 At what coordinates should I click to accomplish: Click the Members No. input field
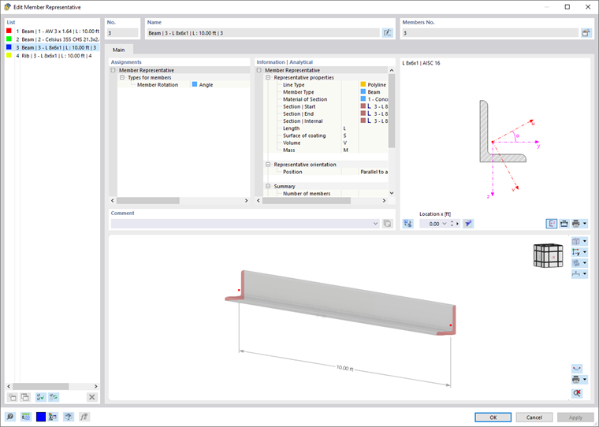click(490, 33)
